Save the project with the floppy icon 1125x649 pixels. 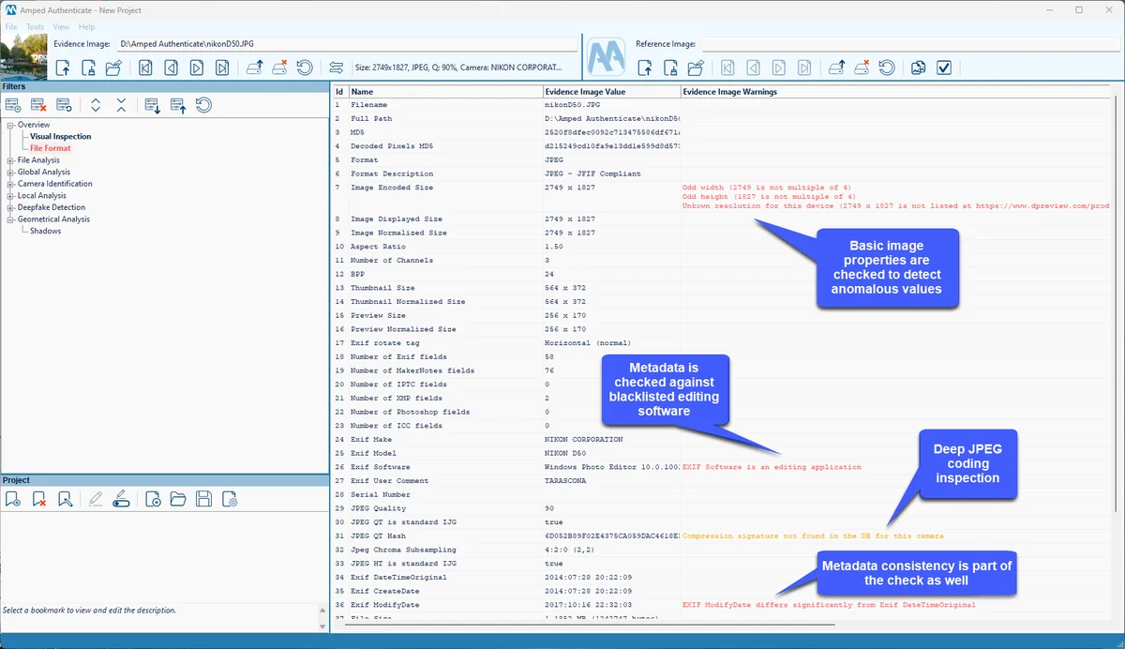(x=203, y=499)
